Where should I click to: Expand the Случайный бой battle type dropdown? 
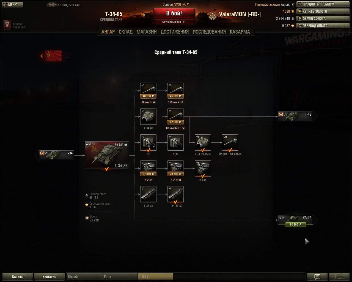coord(174,22)
